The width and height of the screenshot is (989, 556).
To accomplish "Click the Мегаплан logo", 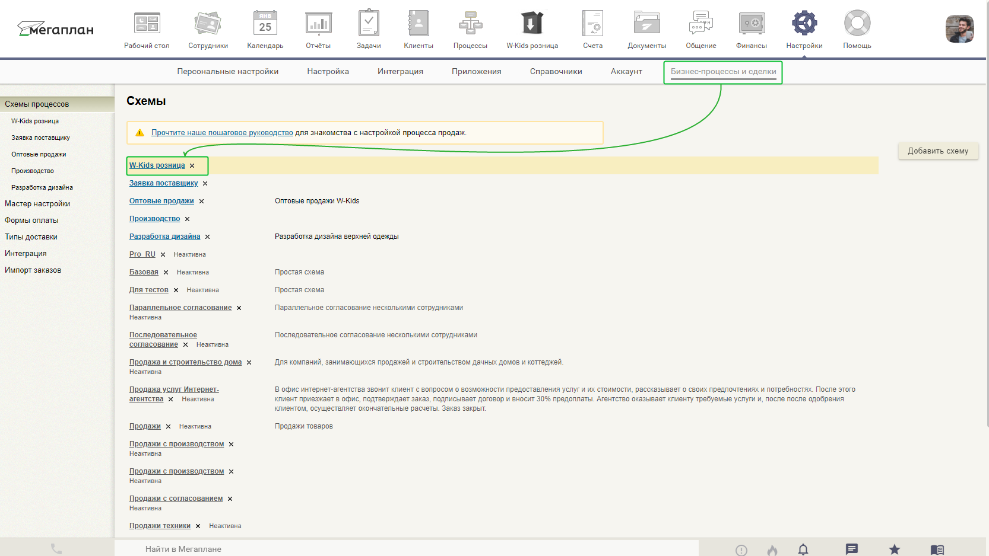I will click(56, 28).
